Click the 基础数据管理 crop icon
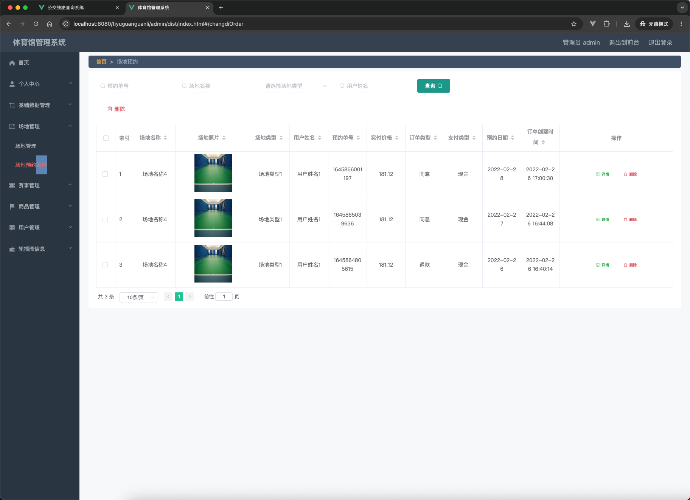Viewport: 690px width, 500px height. [x=12, y=105]
